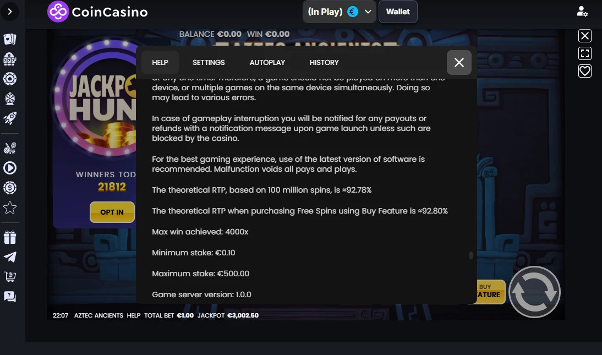Switch to the SETTINGS tab
602x355 pixels.
209,62
